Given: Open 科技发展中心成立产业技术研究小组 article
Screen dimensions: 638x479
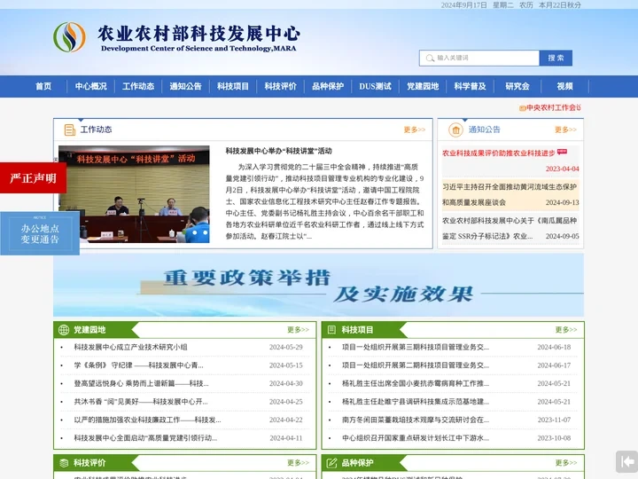Looking at the screenshot, I should [x=130, y=348].
